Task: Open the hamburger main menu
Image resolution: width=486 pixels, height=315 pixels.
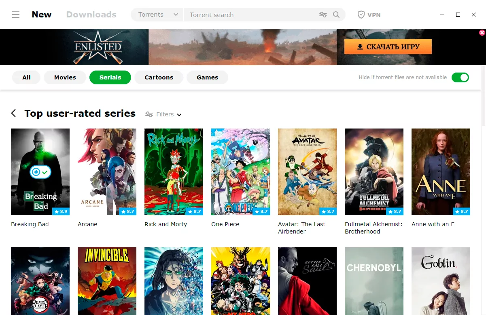Action: click(16, 15)
